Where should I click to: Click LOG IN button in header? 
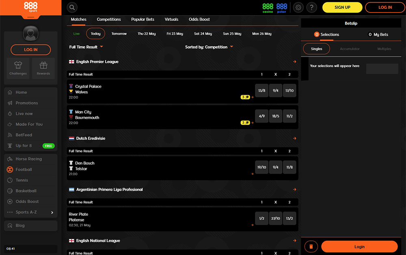(385, 7)
